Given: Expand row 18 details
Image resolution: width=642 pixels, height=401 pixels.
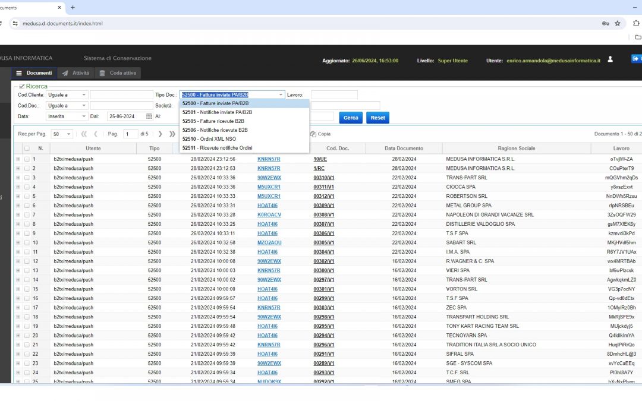Looking at the screenshot, I should coord(18,317).
